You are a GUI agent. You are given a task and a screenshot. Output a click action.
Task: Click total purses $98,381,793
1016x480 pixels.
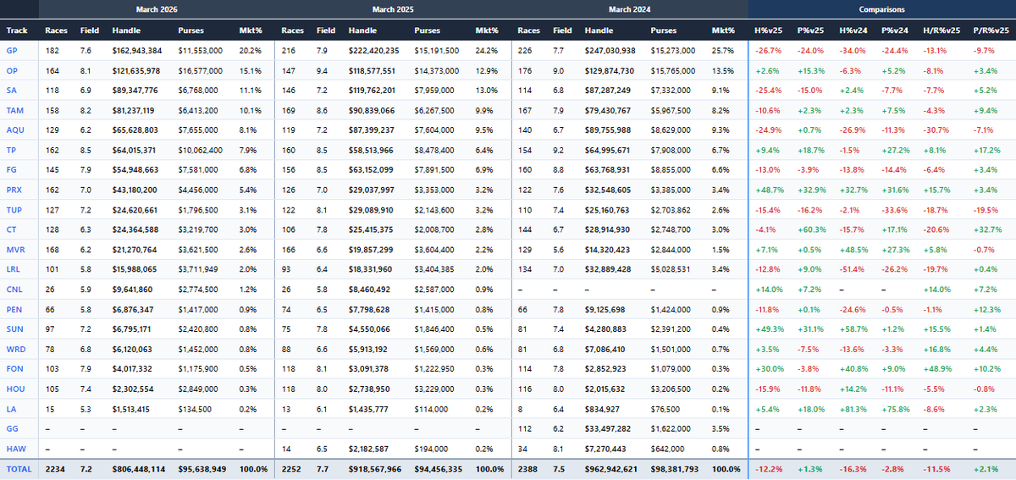point(675,468)
